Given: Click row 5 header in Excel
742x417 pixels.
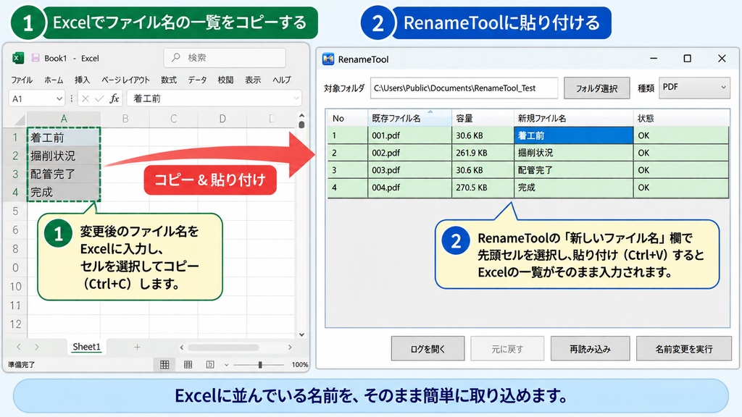Looking at the screenshot, I should pos(15,211).
